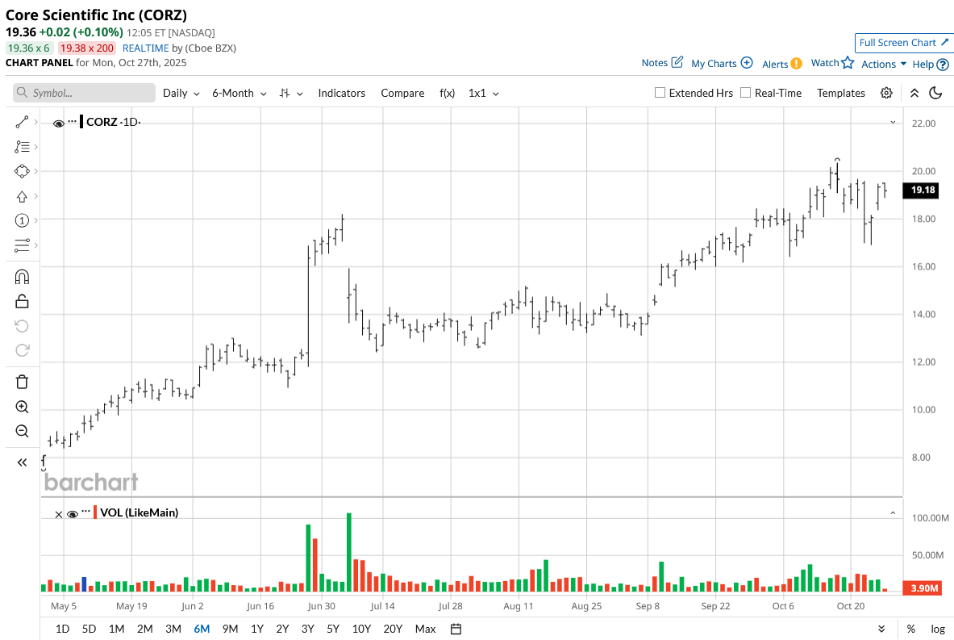Open the custom date range calendar icon
Image resolution: width=954 pixels, height=640 pixels.
[x=456, y=629]
